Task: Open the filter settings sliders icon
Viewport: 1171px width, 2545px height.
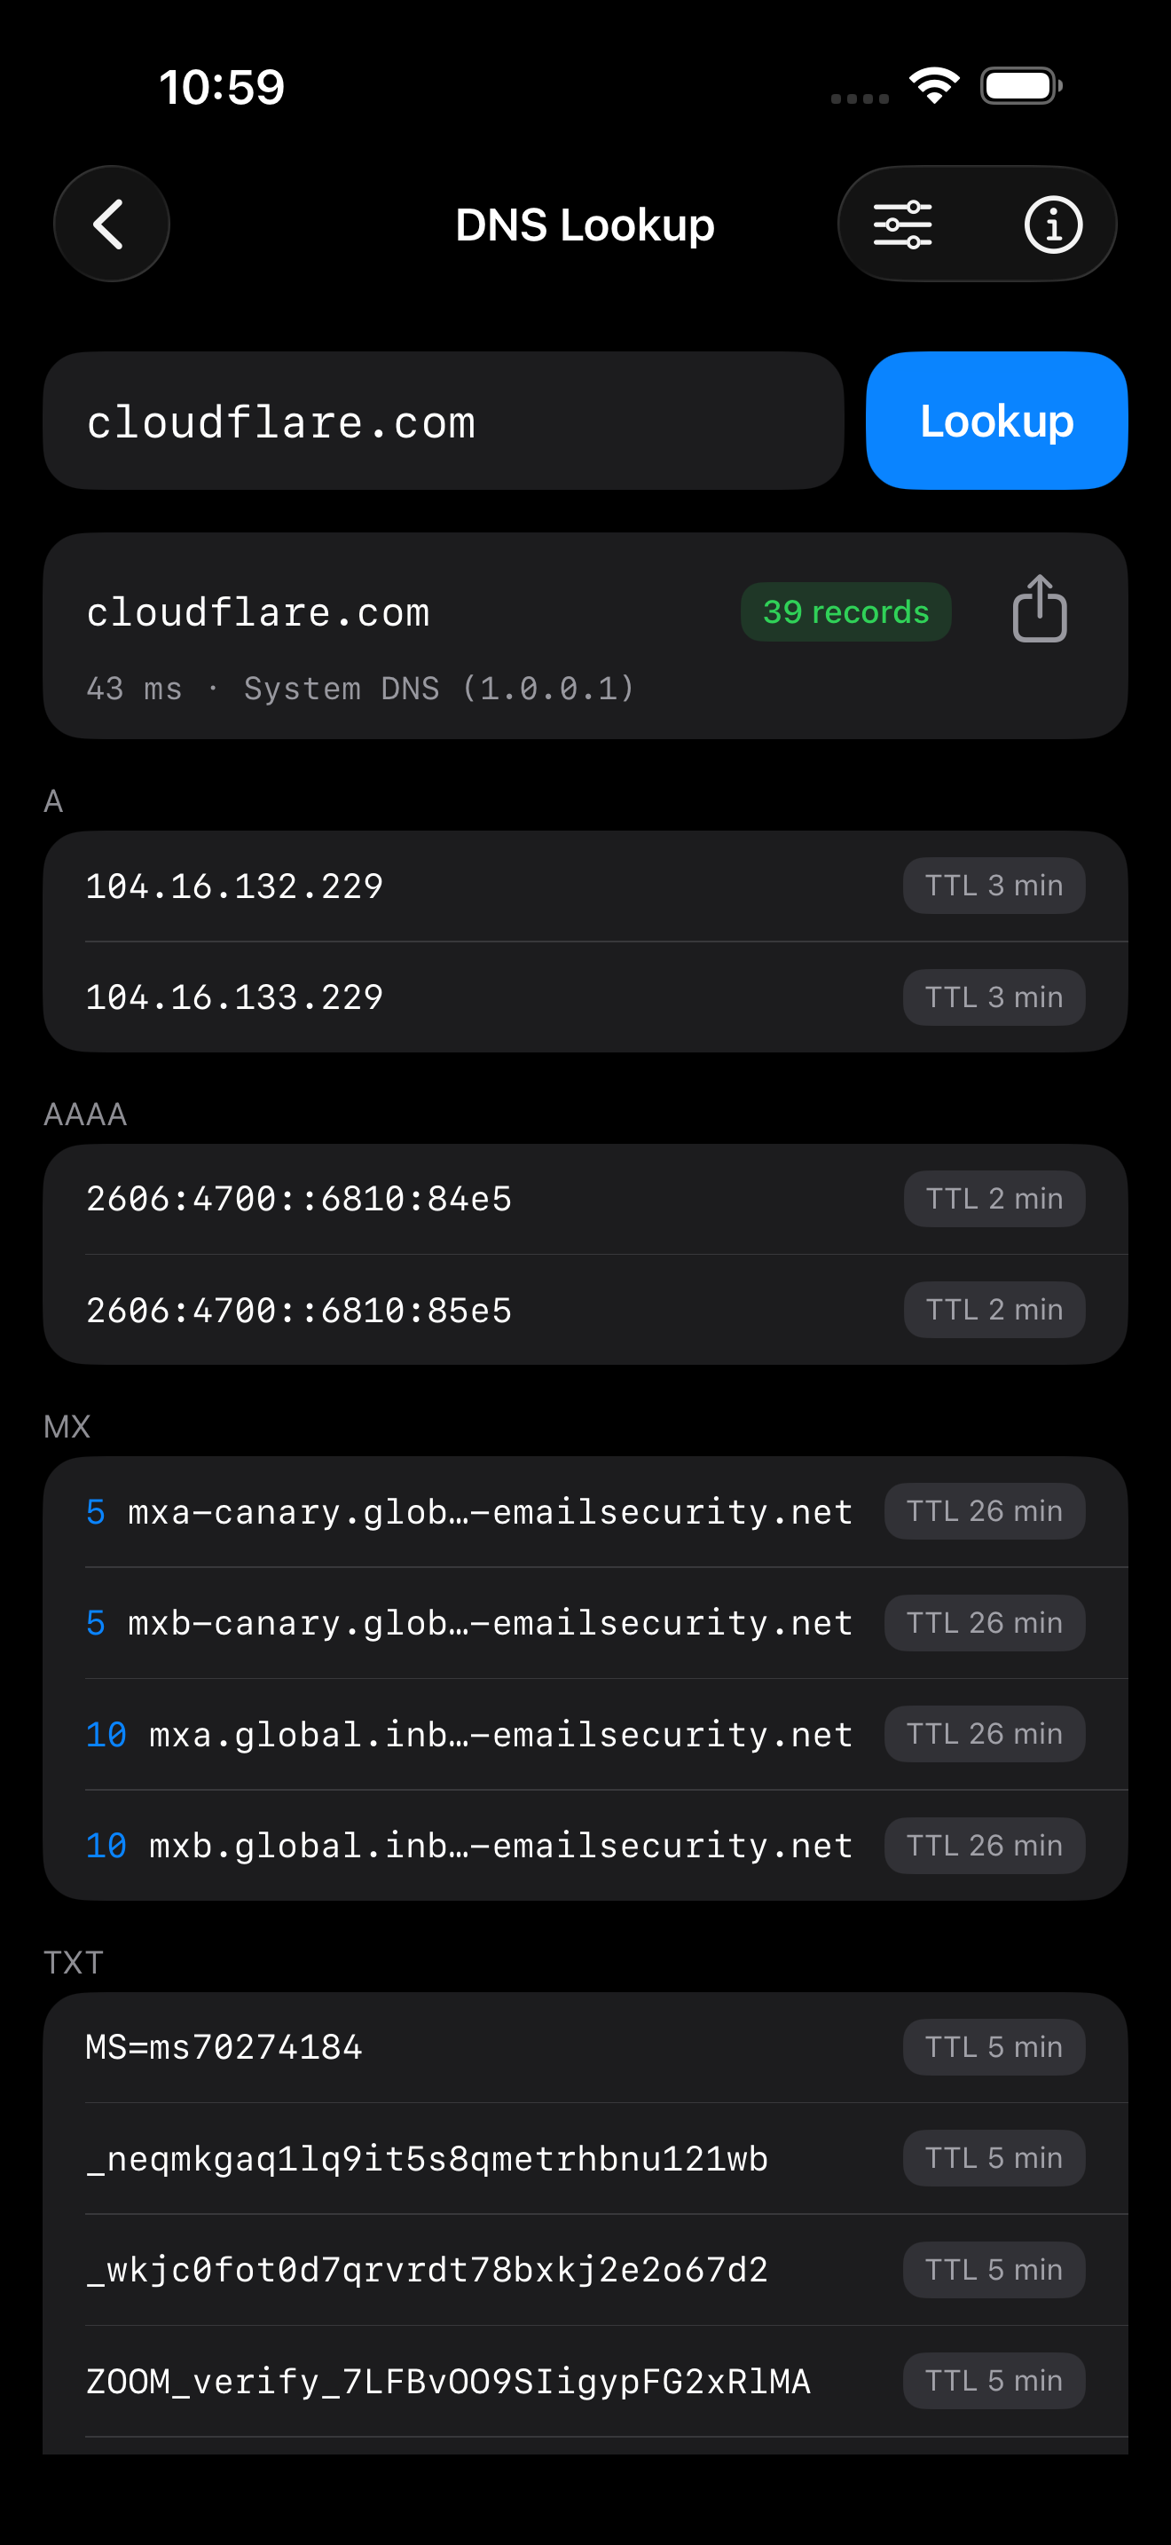Action: point(902,225)
